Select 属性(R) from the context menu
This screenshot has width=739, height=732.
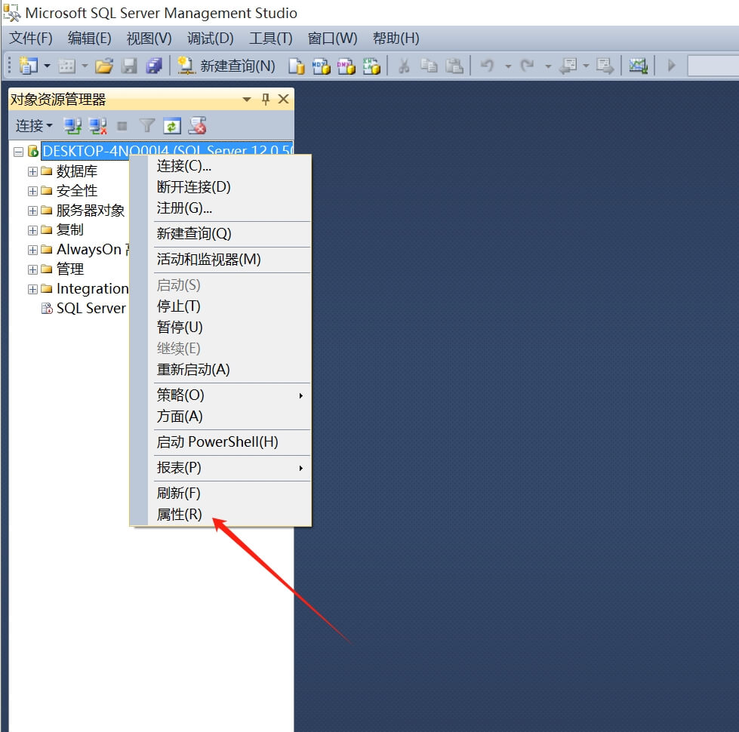click(180, 515)
